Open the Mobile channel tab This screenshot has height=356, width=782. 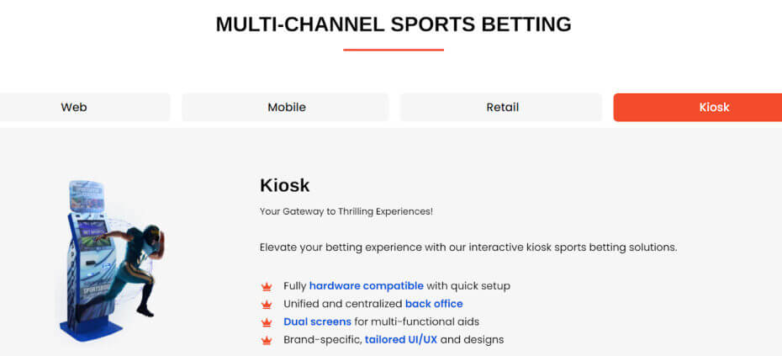click(x=285, y=108)
